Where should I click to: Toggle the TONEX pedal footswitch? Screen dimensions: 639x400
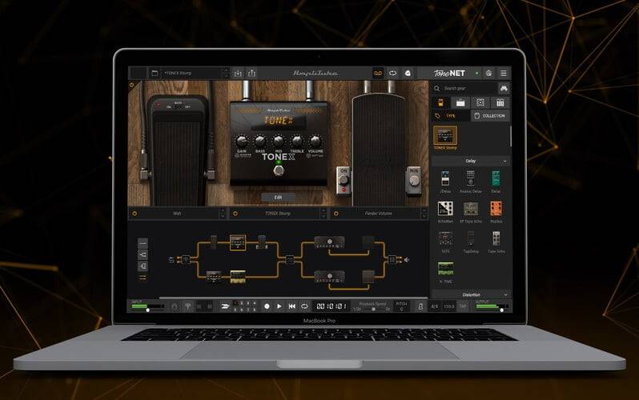click(x=279, y=170)
